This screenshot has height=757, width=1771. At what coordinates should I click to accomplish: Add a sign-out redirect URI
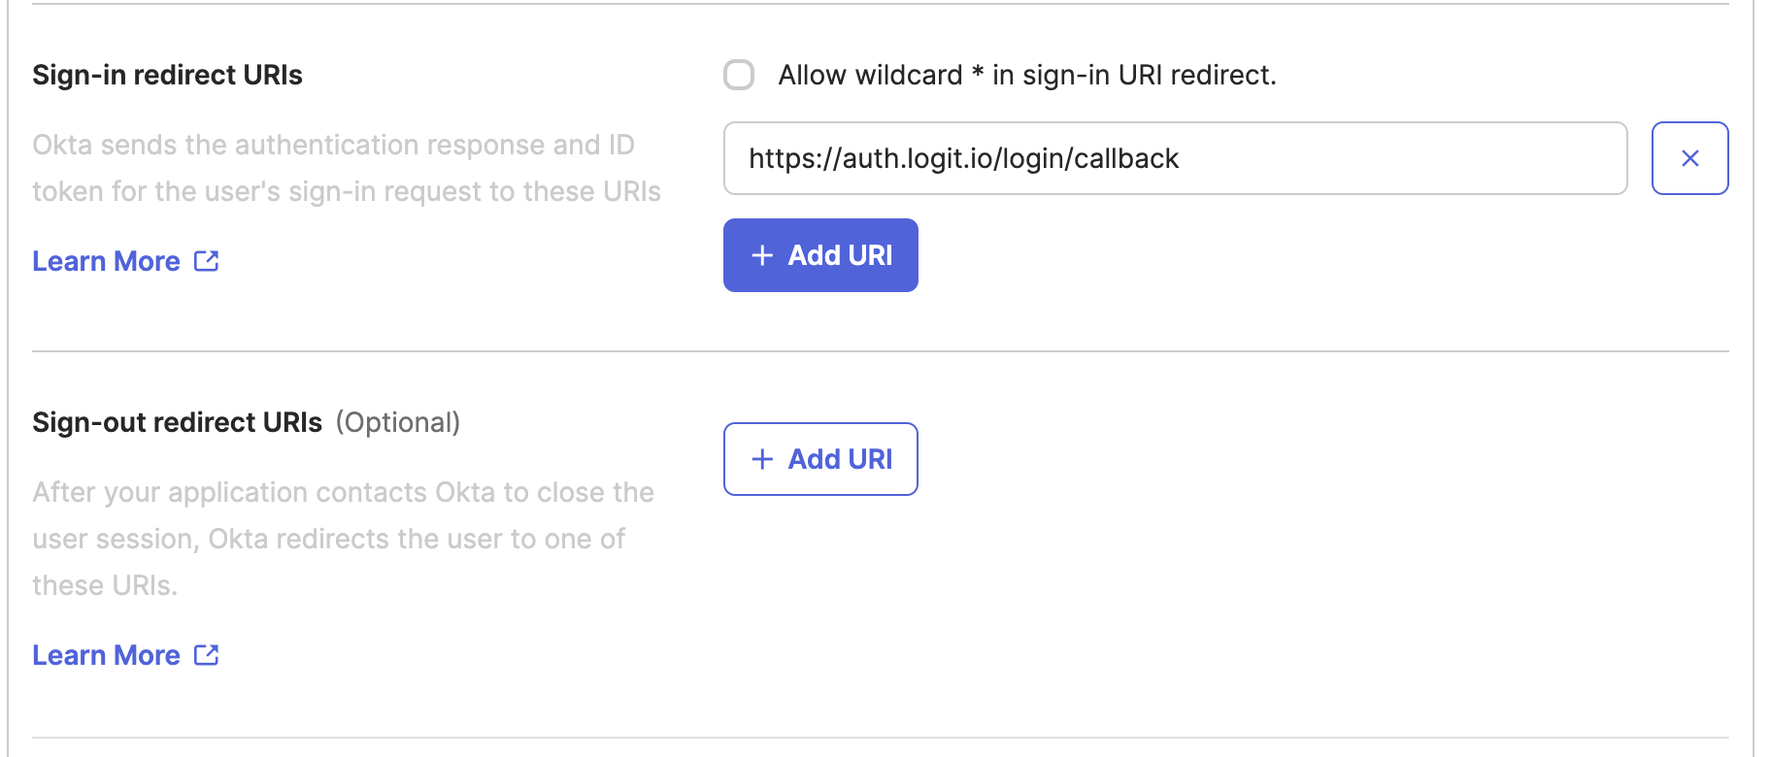tap(820, 459)
